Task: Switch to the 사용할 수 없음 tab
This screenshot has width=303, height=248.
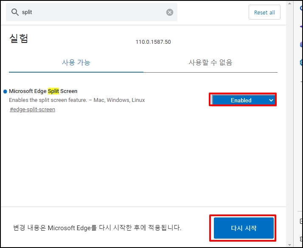Action: (210, 62)
